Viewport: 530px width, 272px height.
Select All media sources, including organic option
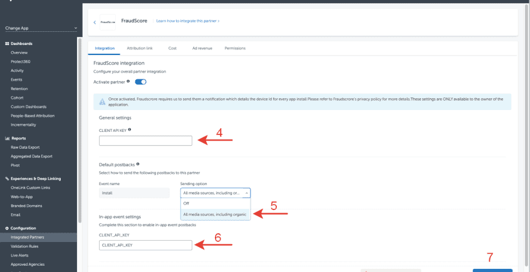(x=216, y=214)
